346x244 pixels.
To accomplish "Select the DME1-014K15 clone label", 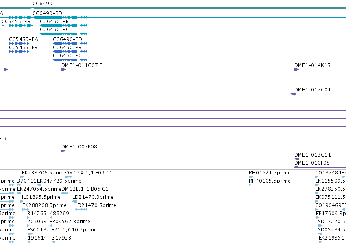I will (x=312, y=65).
